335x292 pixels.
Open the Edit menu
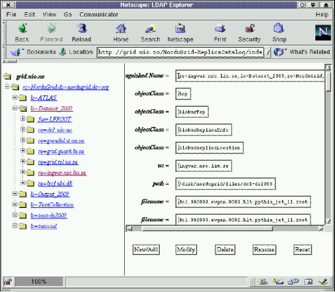pyautogui.click(x=30, y=15)
